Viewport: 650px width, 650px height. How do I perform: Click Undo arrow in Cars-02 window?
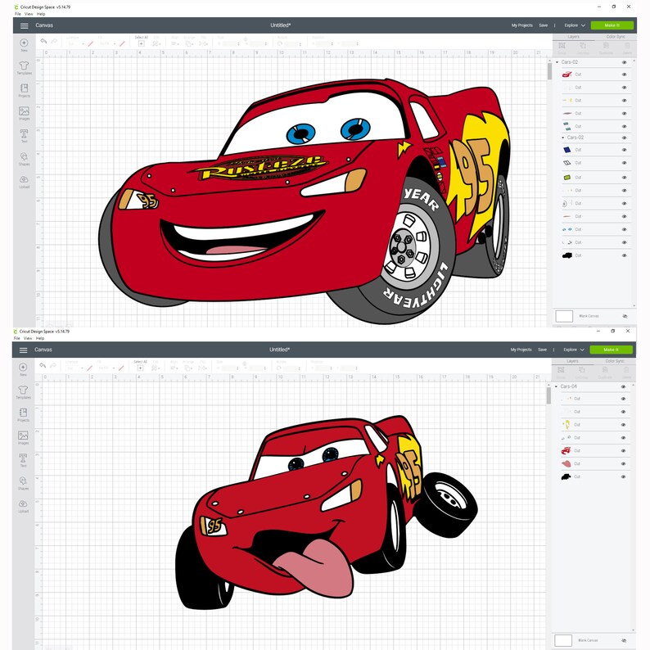43,41
